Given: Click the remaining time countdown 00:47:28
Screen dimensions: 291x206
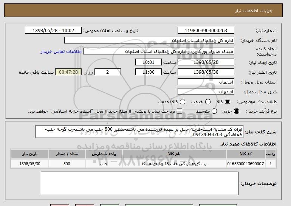Looking at the screenshot, I should tap(68, 72).
